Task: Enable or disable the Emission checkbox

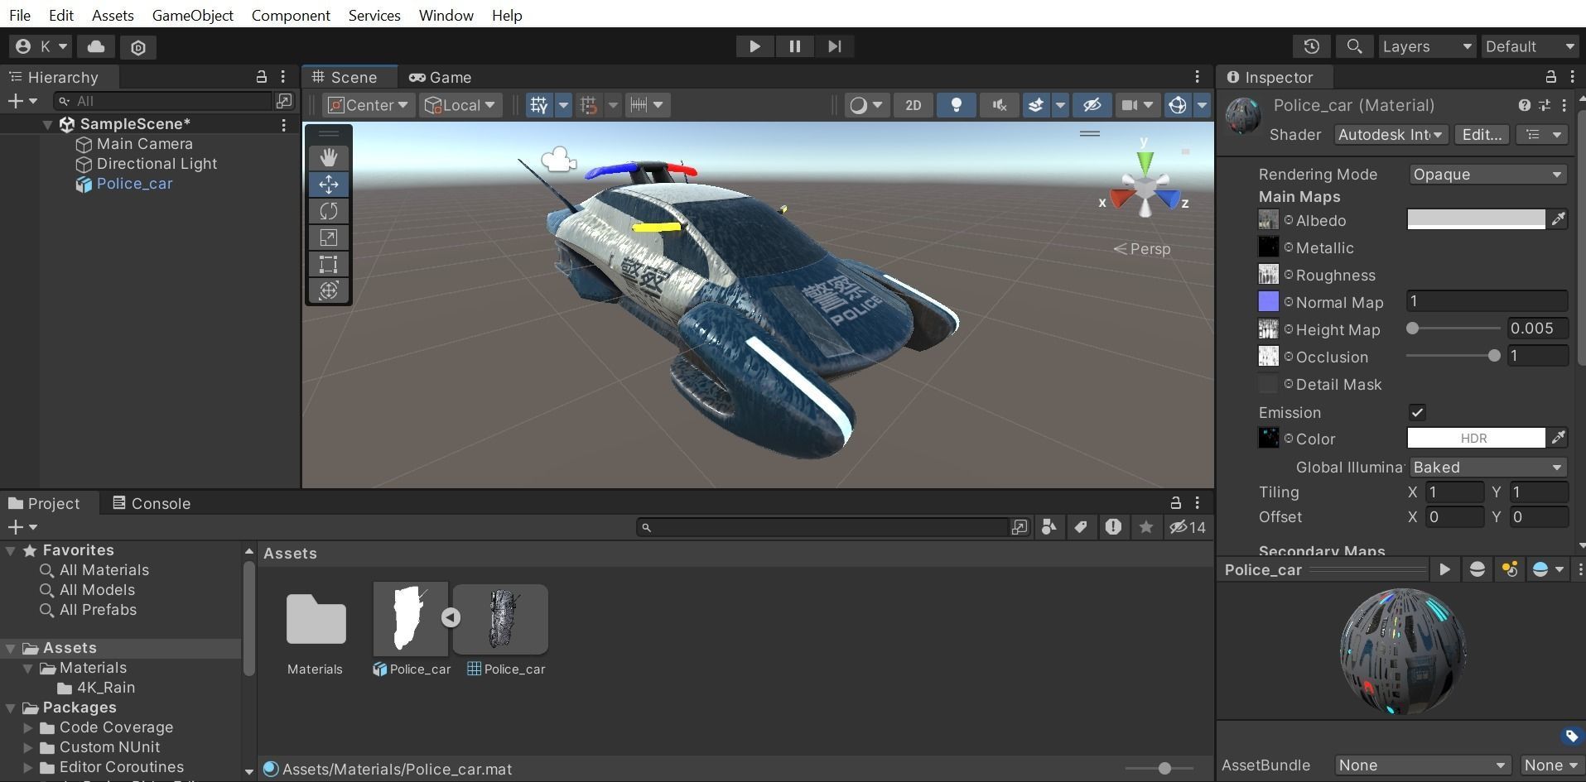Action: point(1417,412)
